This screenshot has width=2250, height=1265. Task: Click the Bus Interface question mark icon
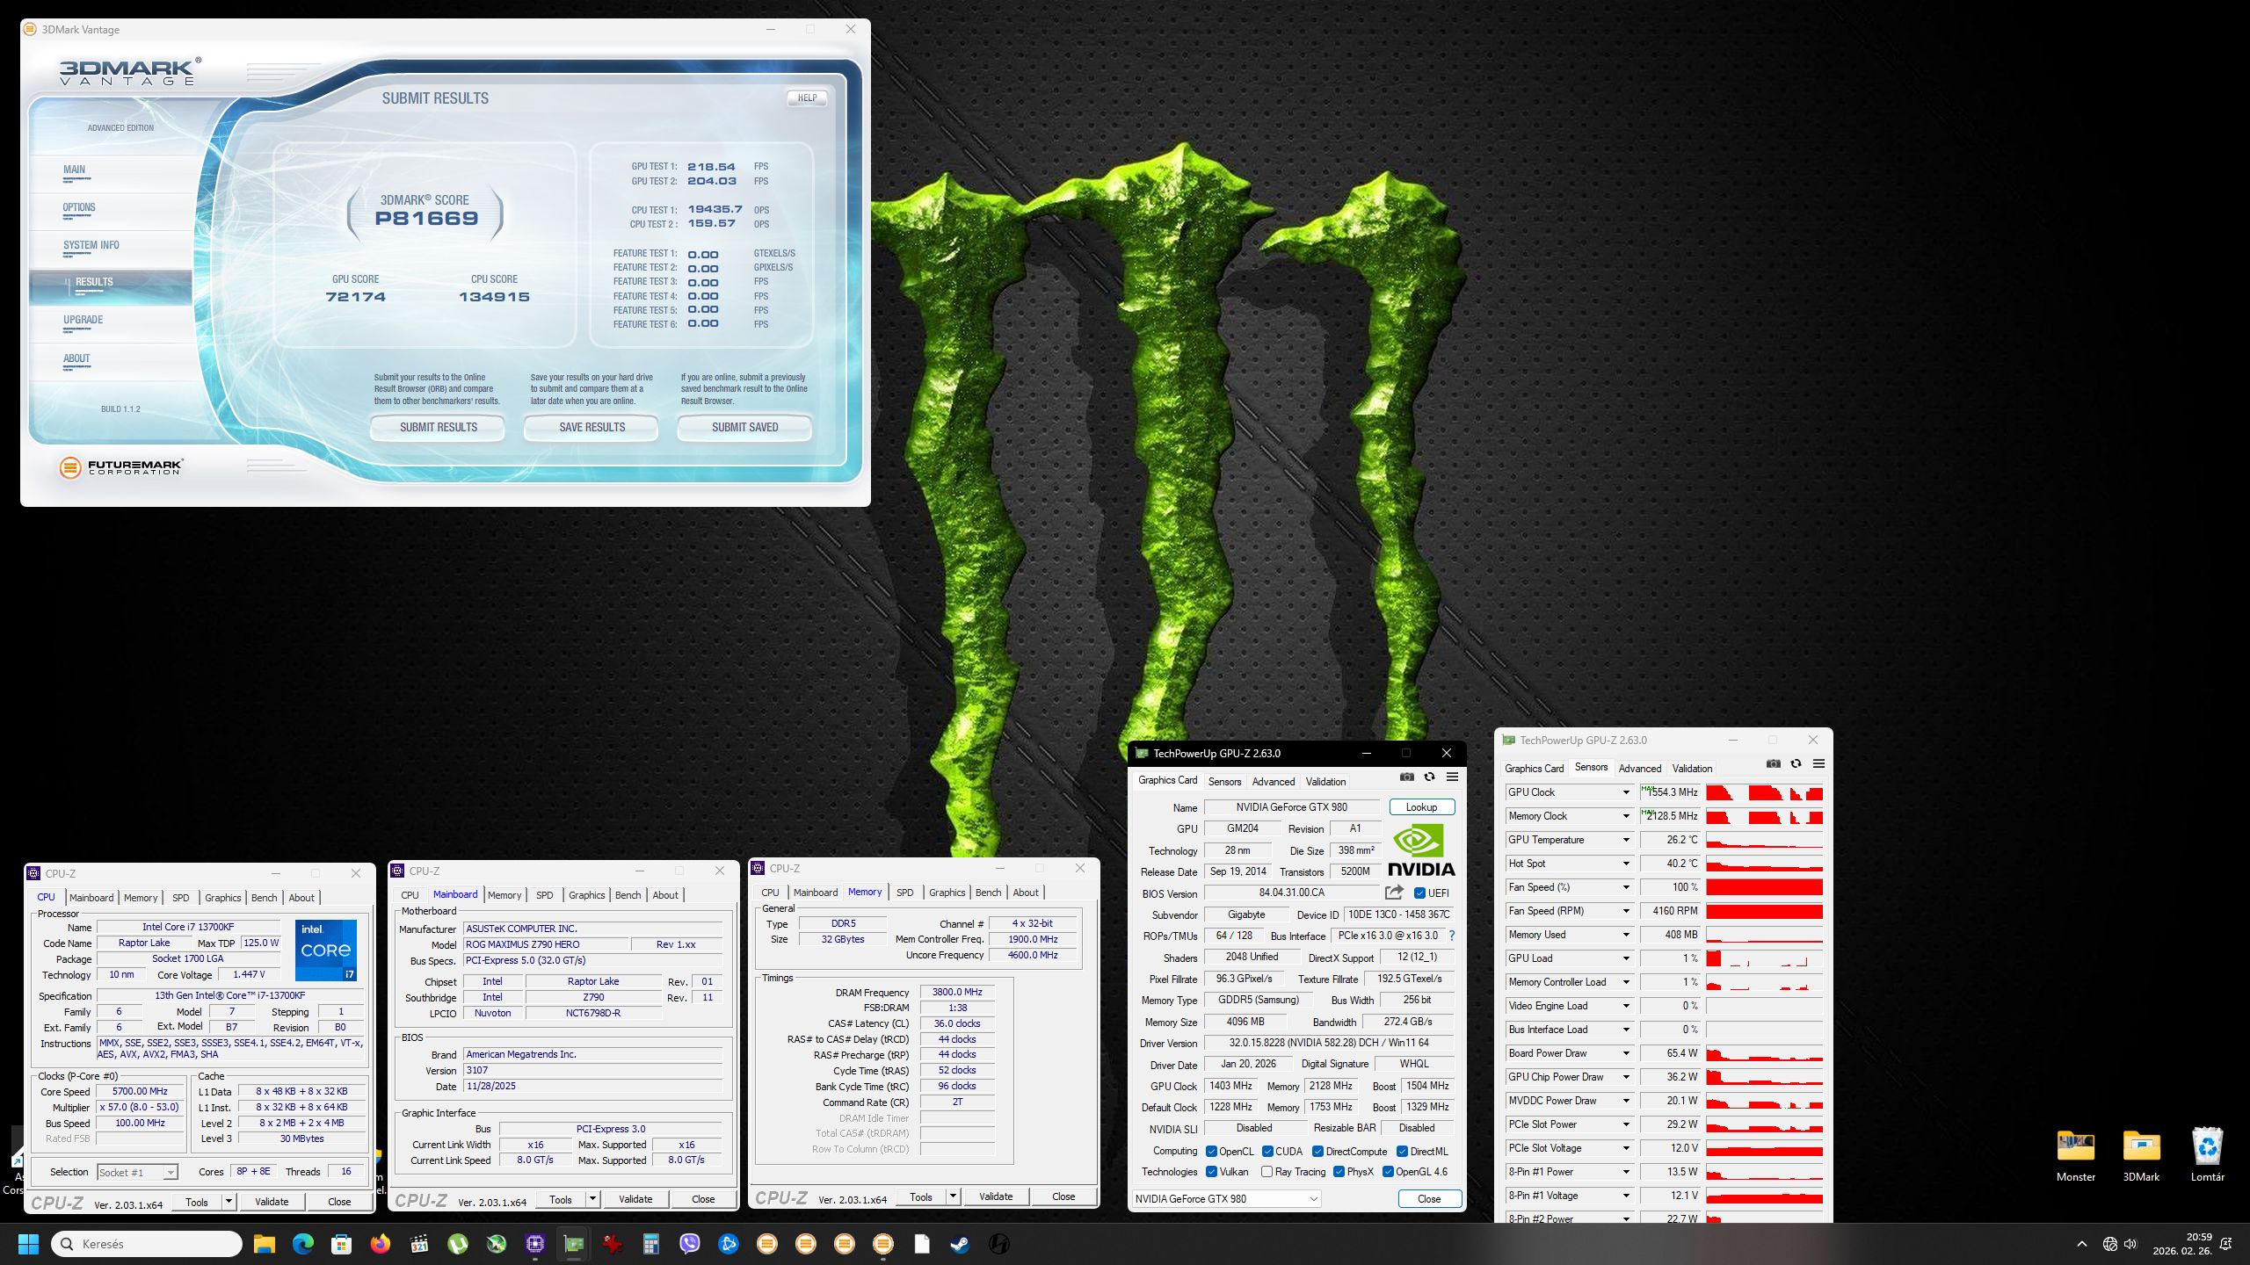tap(1451, 936)
